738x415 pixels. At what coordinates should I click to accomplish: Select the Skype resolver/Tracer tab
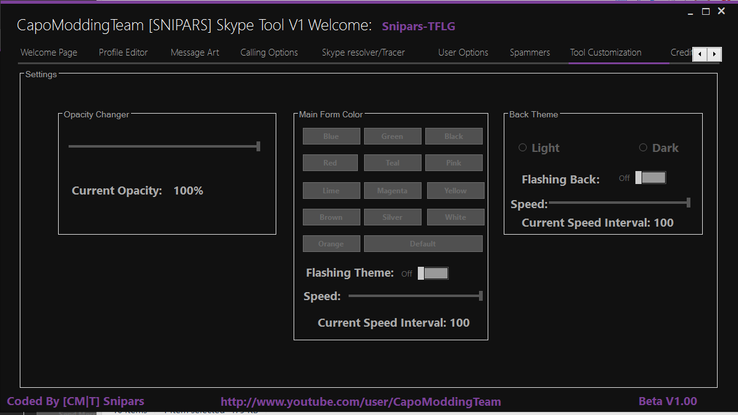(363, 52)
